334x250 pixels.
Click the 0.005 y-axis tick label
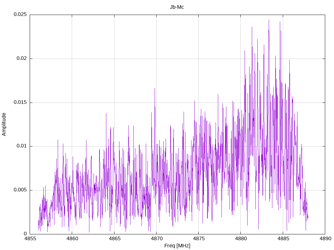(x=20, y=190)
